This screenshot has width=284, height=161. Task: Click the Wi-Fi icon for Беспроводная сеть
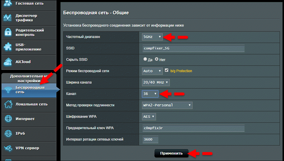pyautogui.click(x=8, y=90)
